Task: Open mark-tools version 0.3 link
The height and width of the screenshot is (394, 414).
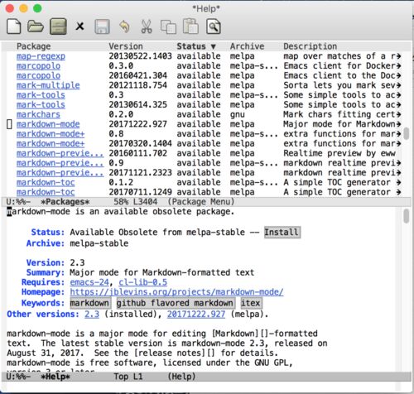Action: click(41, 94)
